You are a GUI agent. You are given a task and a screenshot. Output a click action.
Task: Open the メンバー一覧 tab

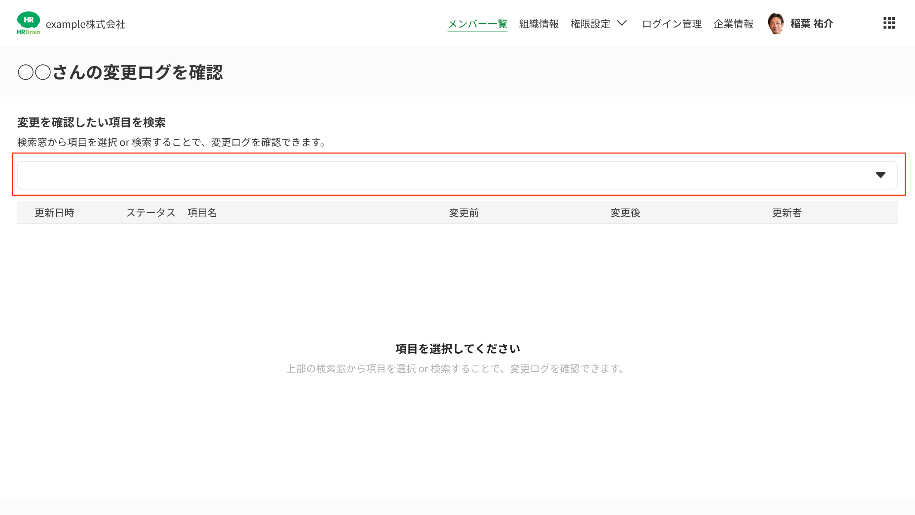click(477, 24)
